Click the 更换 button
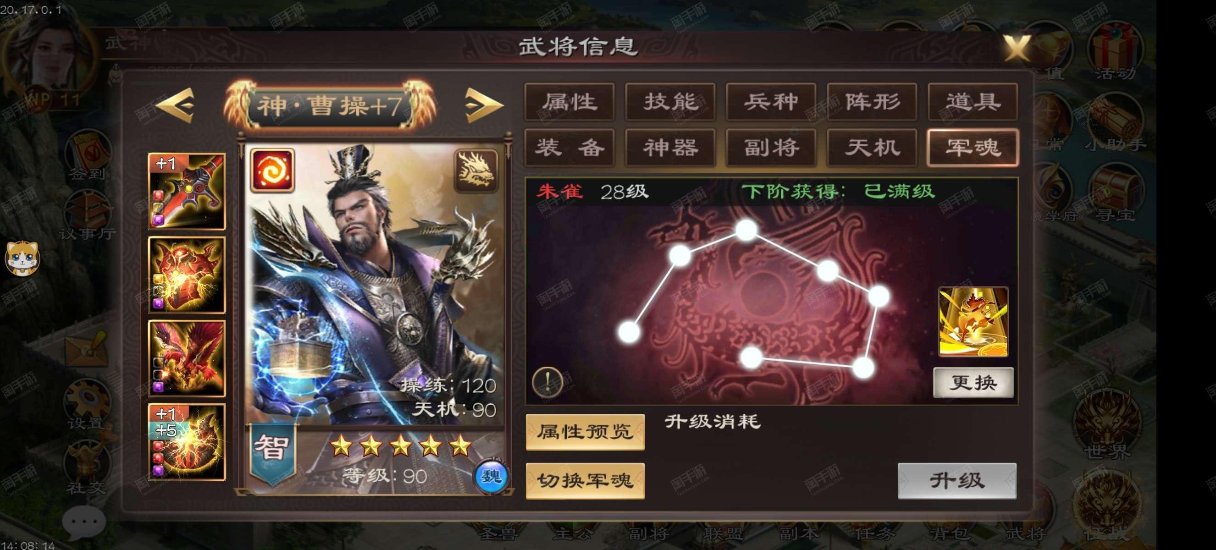Viewport: 1216px width, 550px height. point(973,383)
